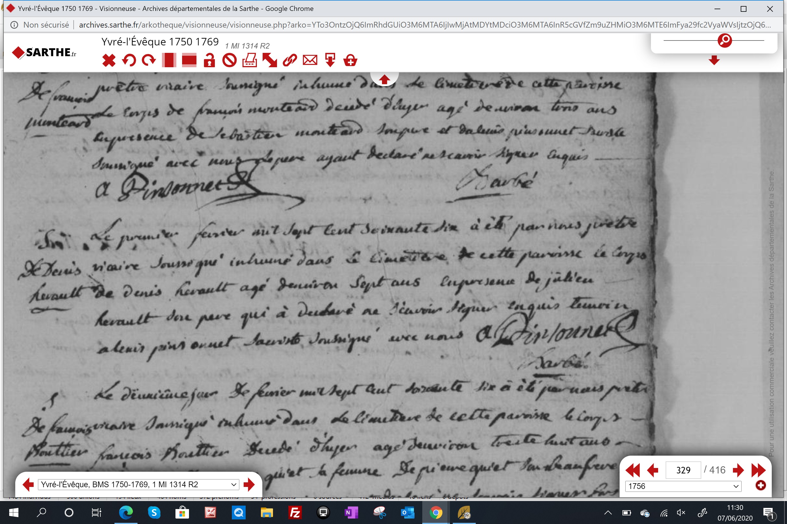Jump to the last page

(x=758, y=470)
